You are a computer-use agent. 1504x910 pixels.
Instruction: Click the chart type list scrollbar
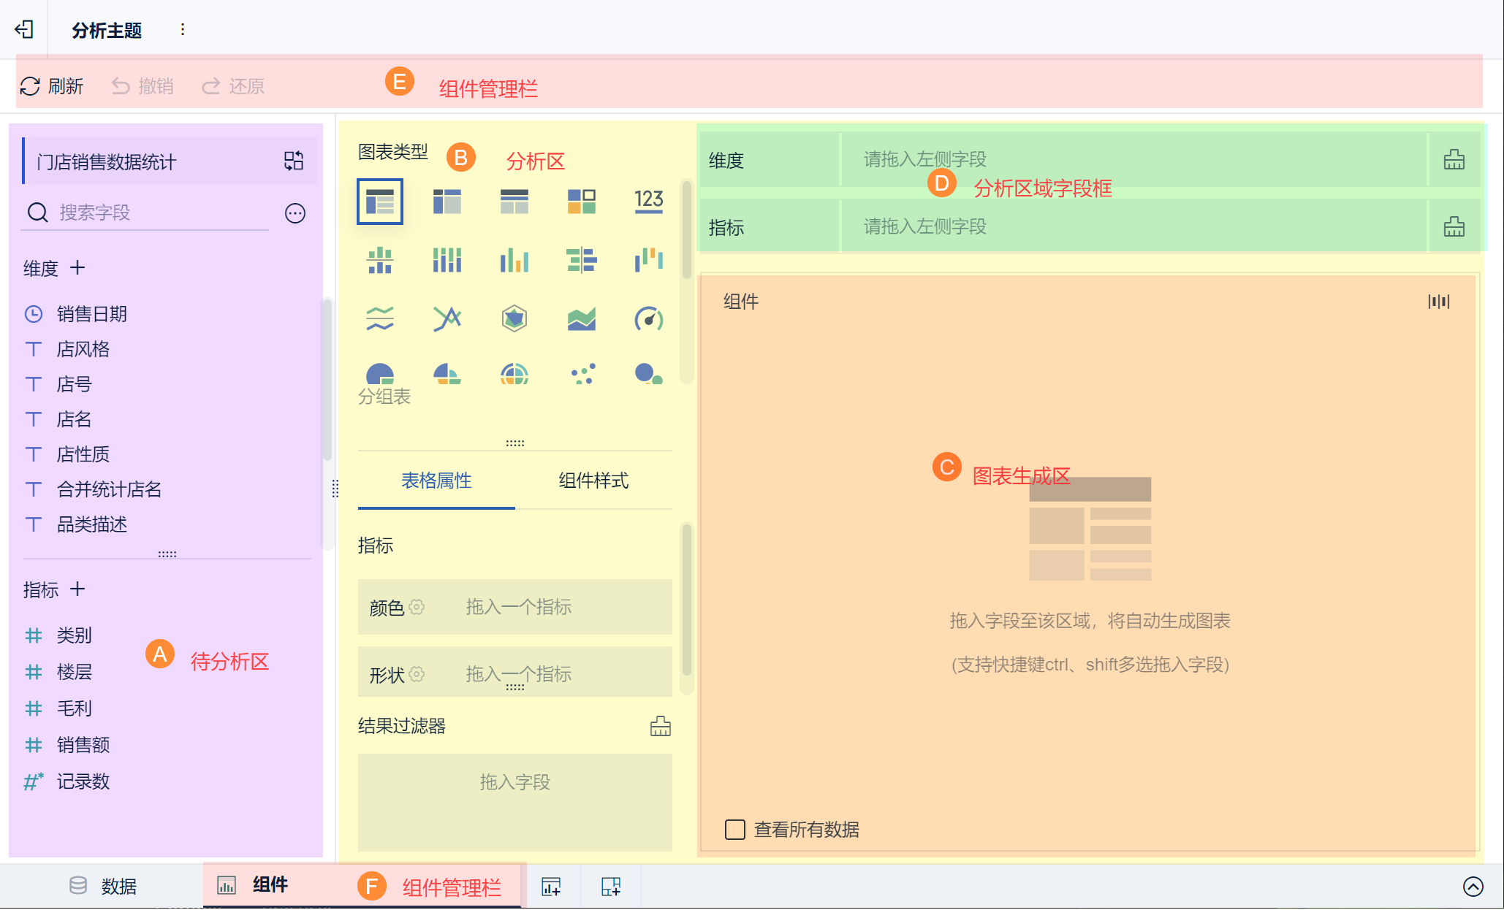point(686,230)
